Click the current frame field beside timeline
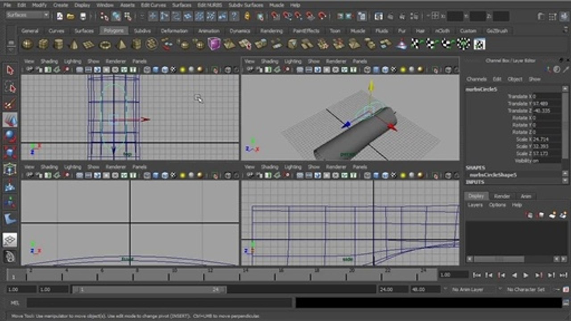This screenshot has width=571, height=321. (x=454, y=275)
